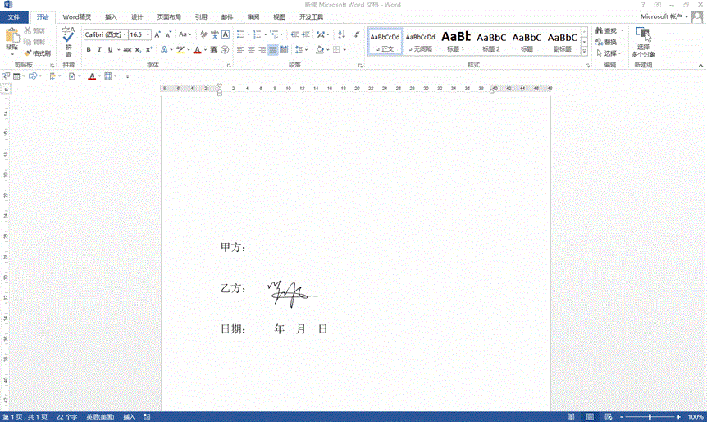Image resolution: width=707 pixels, height=422 pixels.
Task: Expand the font size 16.5 dropdown
Action: click(148, 34)
